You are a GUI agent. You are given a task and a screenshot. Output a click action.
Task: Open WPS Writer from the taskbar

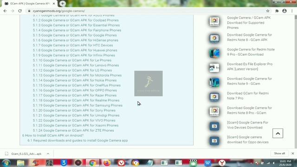pyautogui.click(x=207, y=163)
